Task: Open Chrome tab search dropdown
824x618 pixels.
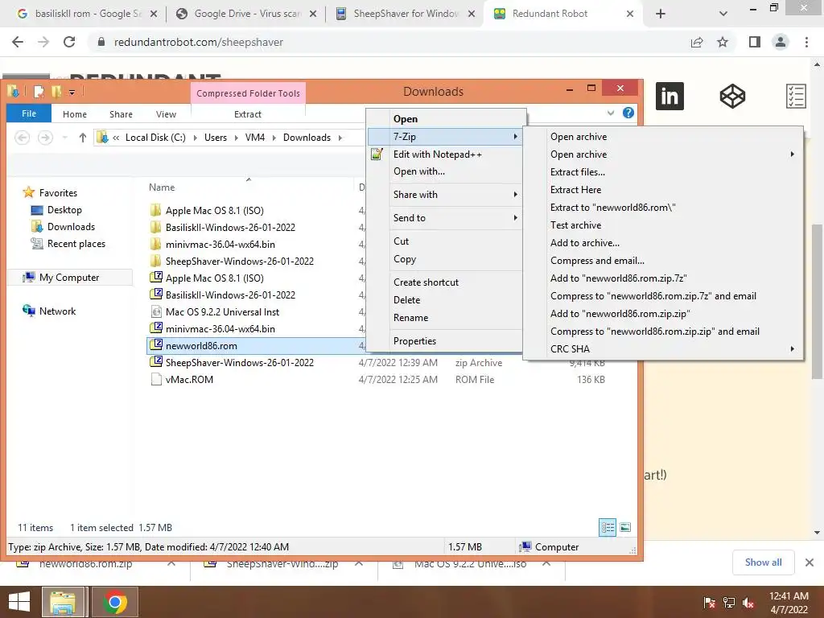Action: (x=723, y=14)
